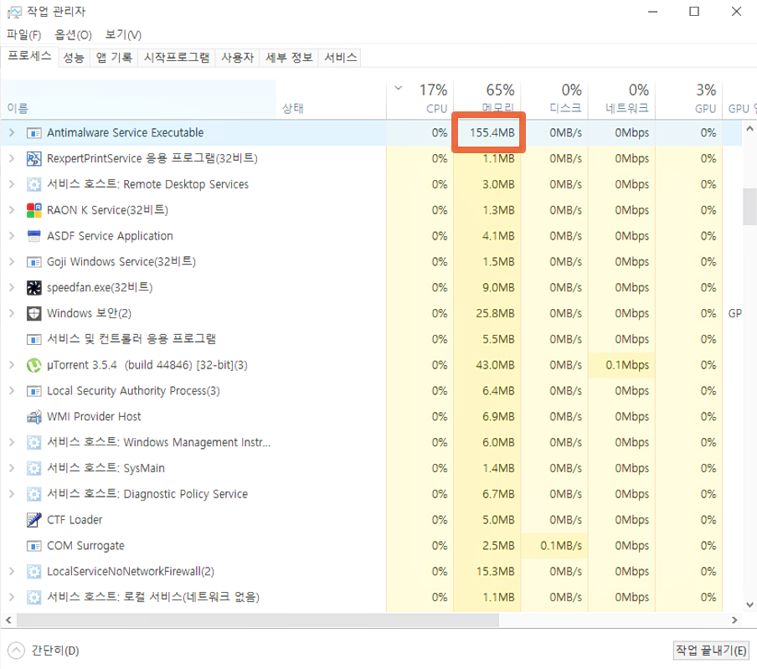Viewport: 757px width, 669px height.
Task: Click the CTF Loader pen icon
Action: point(33,520)
